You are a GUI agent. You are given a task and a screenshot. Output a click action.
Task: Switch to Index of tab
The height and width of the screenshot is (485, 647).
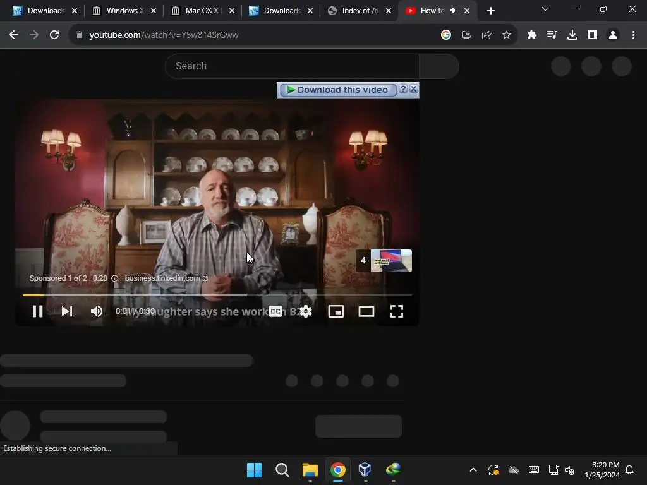(360, 11)
